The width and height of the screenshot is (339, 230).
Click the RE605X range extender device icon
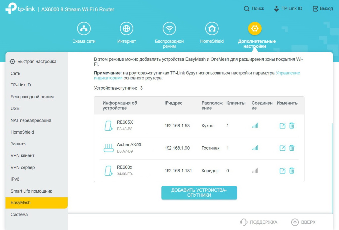tap(108, 126)
